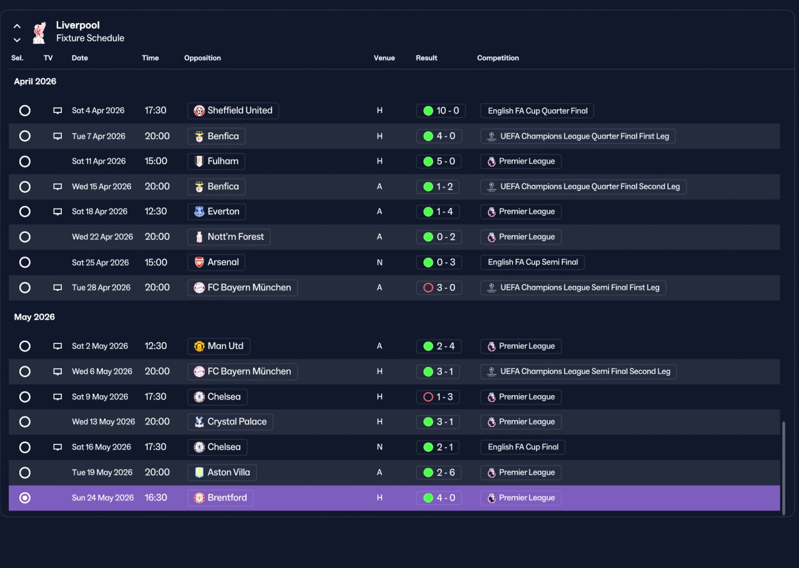Screen dimensions: 799x568
Task: Select the Everton fixture radio button
Action: click(25, 212)
